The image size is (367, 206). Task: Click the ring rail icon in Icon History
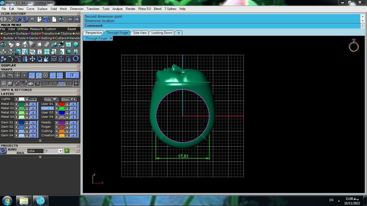coord(25,19)
